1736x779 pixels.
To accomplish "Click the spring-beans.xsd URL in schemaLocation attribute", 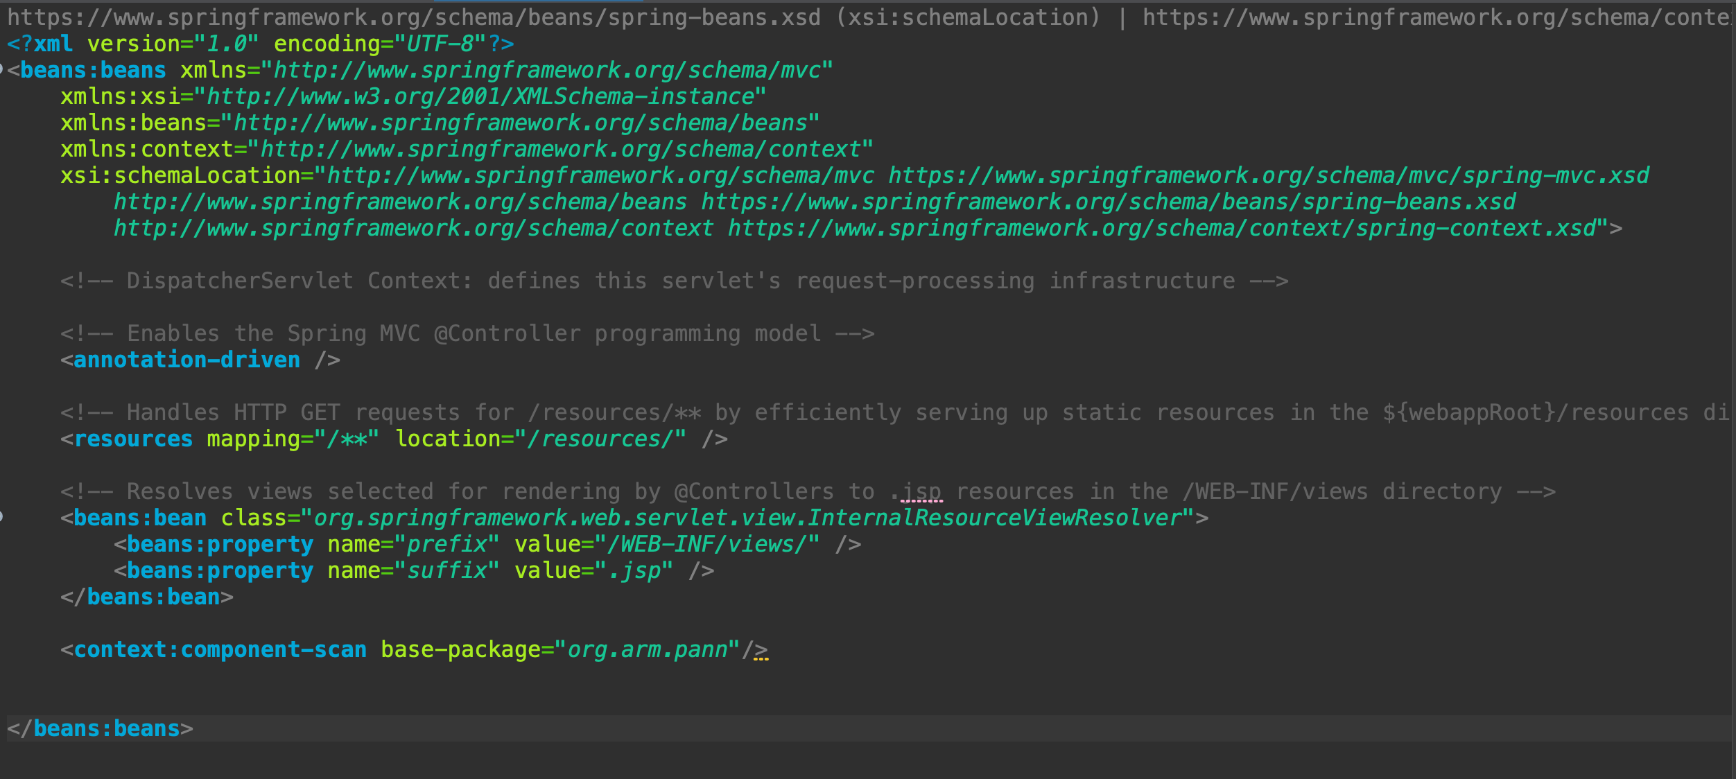I will point(1108,202).
